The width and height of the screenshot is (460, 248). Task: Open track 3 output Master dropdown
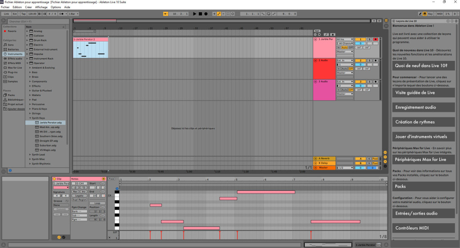click(x=345, y=94)
